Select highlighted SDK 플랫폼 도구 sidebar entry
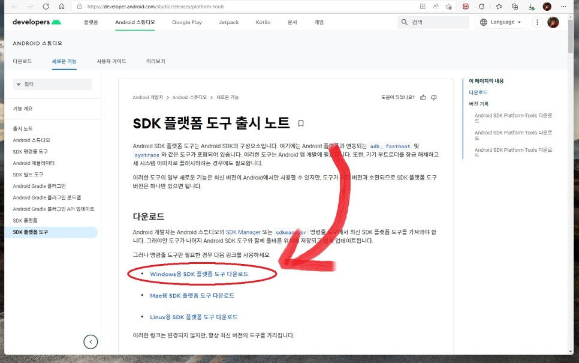The image size is (579, 363). coord(51,232)
